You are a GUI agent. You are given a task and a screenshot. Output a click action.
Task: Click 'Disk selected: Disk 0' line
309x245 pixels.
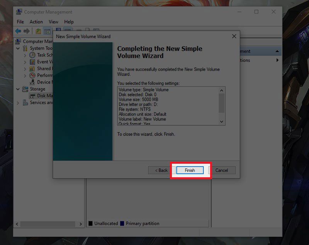[138, 94]
